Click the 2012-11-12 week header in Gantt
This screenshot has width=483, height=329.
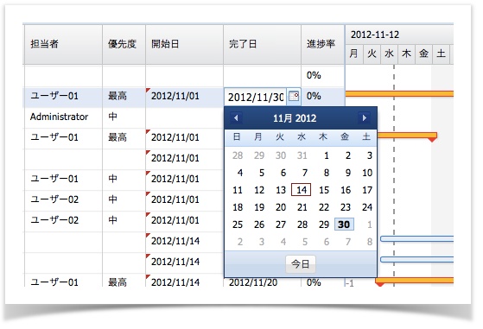399,35
